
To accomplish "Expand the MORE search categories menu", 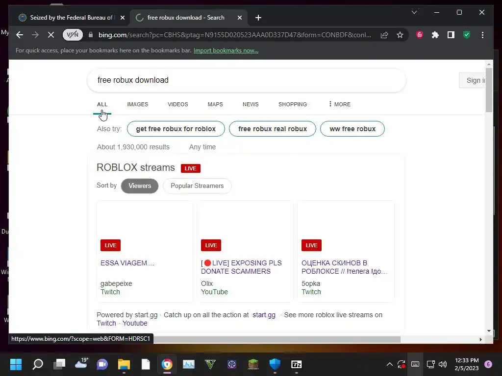I will [x=340, y=104].
